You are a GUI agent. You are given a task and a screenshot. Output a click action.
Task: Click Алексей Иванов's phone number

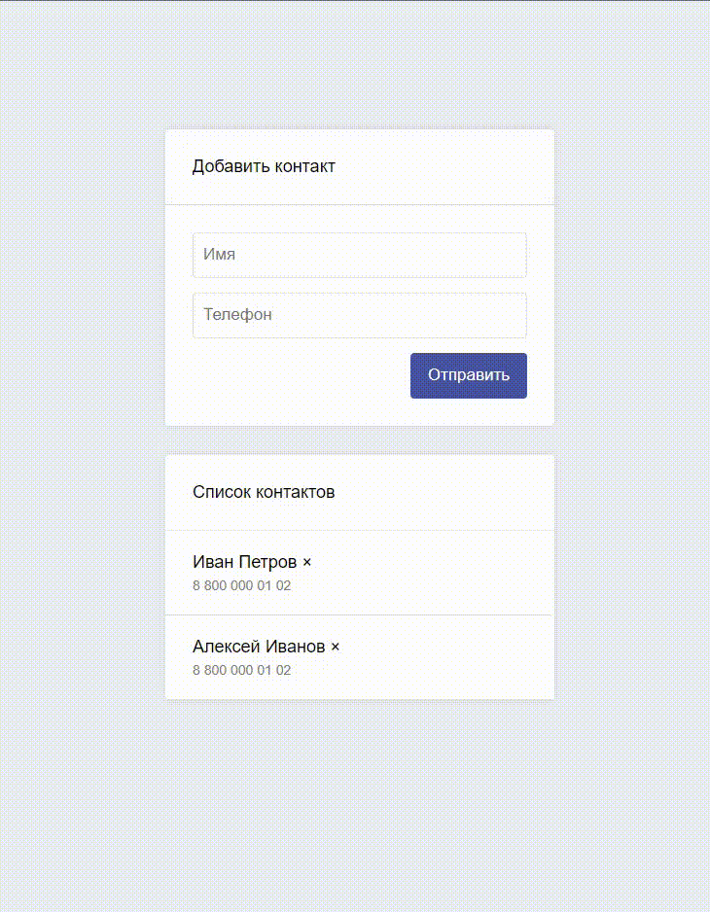pos(241,670)
